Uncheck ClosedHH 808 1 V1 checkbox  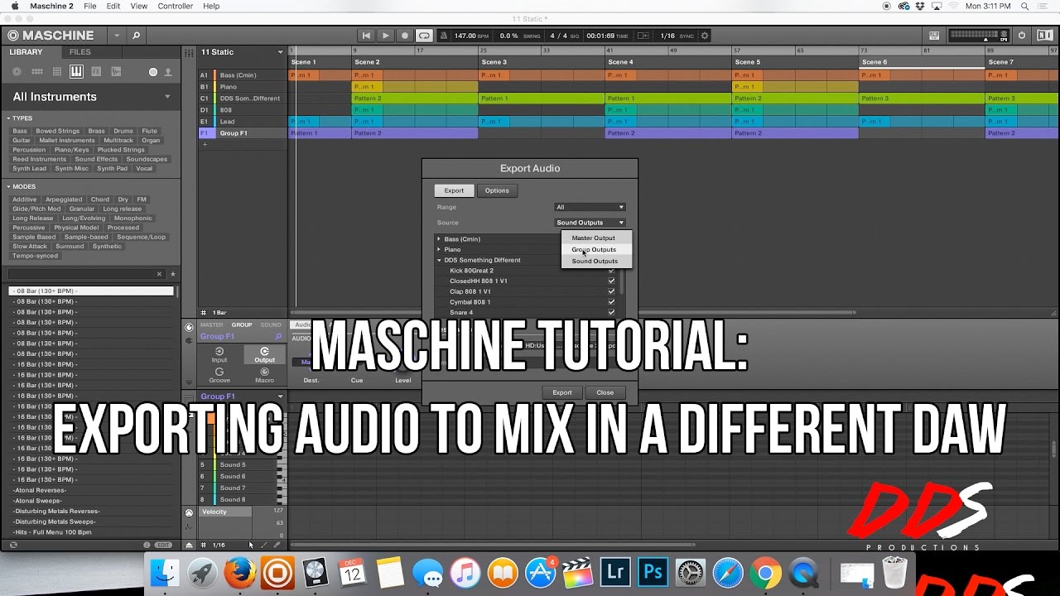612,281
